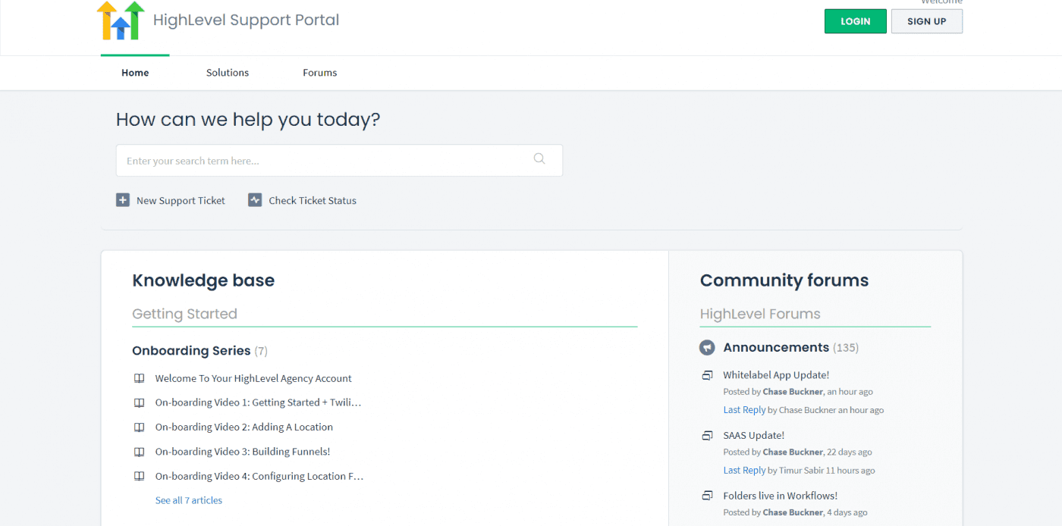Open the Onboarding Series folder
The height and width of the screenshot is (526, 1062).
click(x=191, y=350)
